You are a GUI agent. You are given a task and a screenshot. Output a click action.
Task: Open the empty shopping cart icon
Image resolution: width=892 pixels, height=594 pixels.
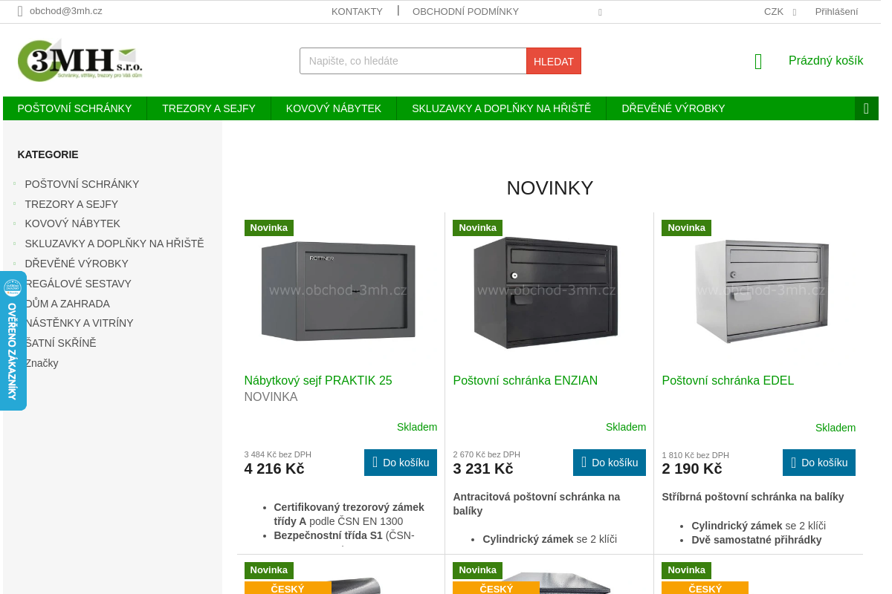tap(758, 62)
